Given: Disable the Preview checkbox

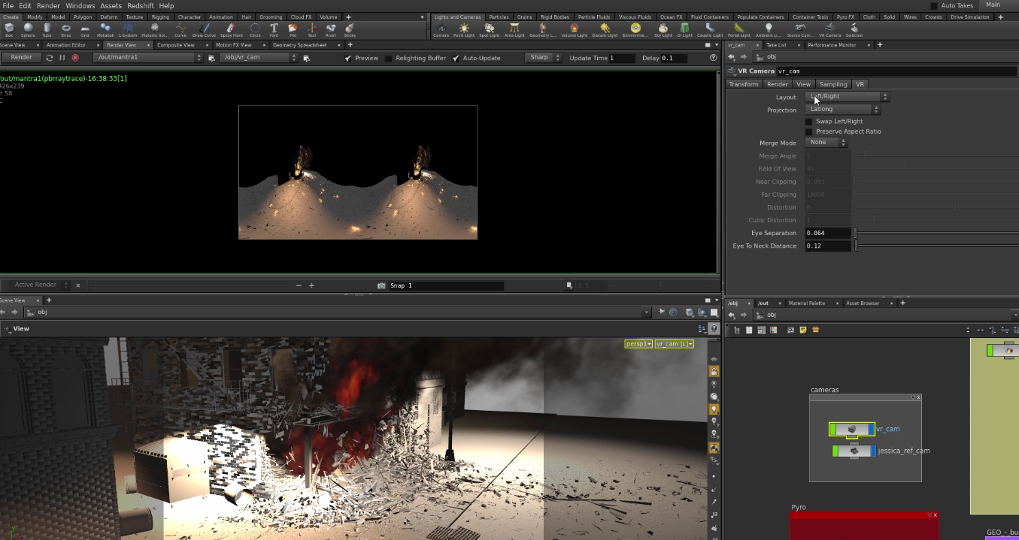Looking at the screenshot, I should [347, 59].
